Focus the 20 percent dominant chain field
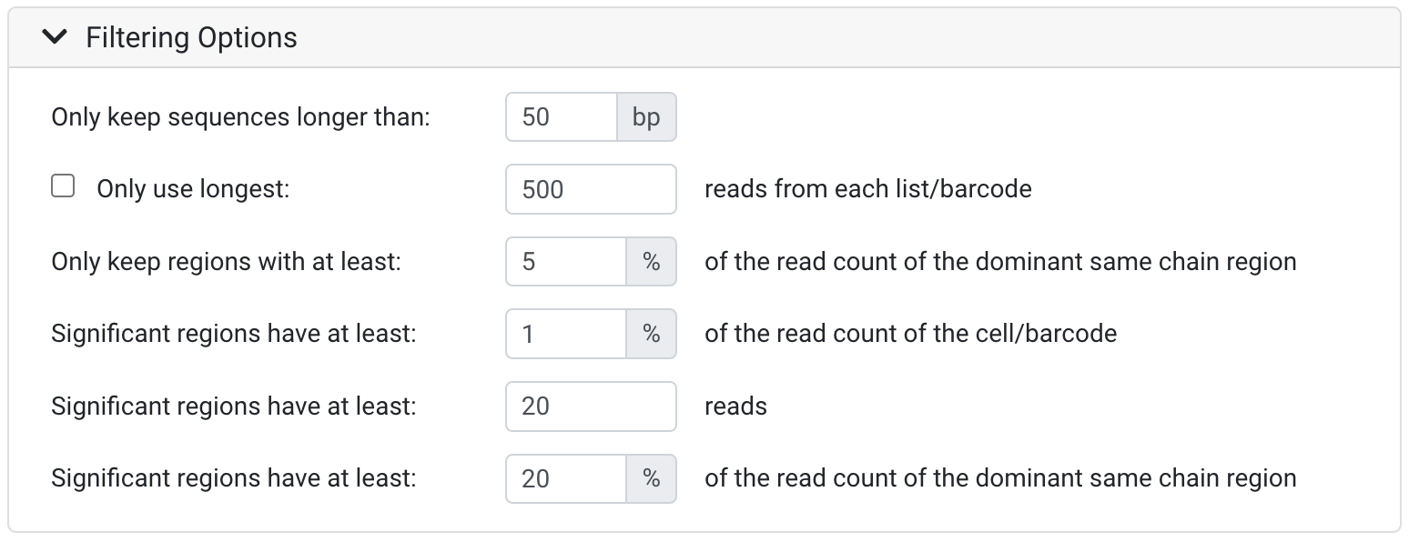Viewport: 1409px width, 542px height. tap(566, 478)
